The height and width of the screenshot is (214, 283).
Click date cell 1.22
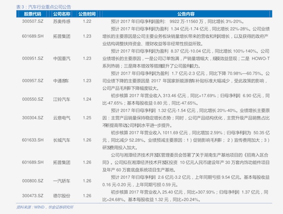point(87,21)
